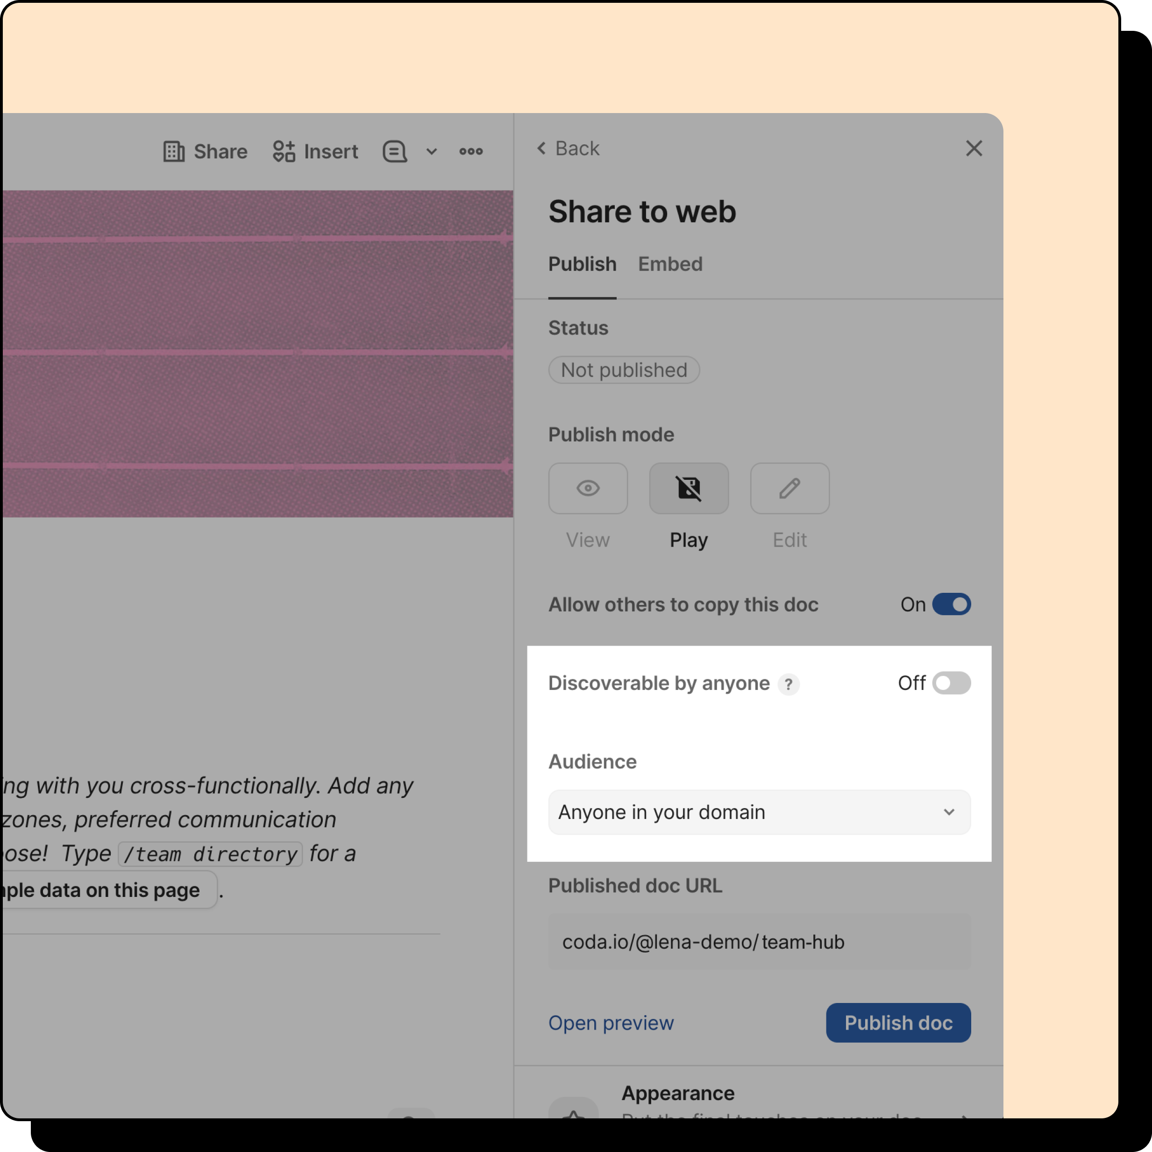Switch to the Embed tab
1152x1152 pixels.
tap(669, 264)
